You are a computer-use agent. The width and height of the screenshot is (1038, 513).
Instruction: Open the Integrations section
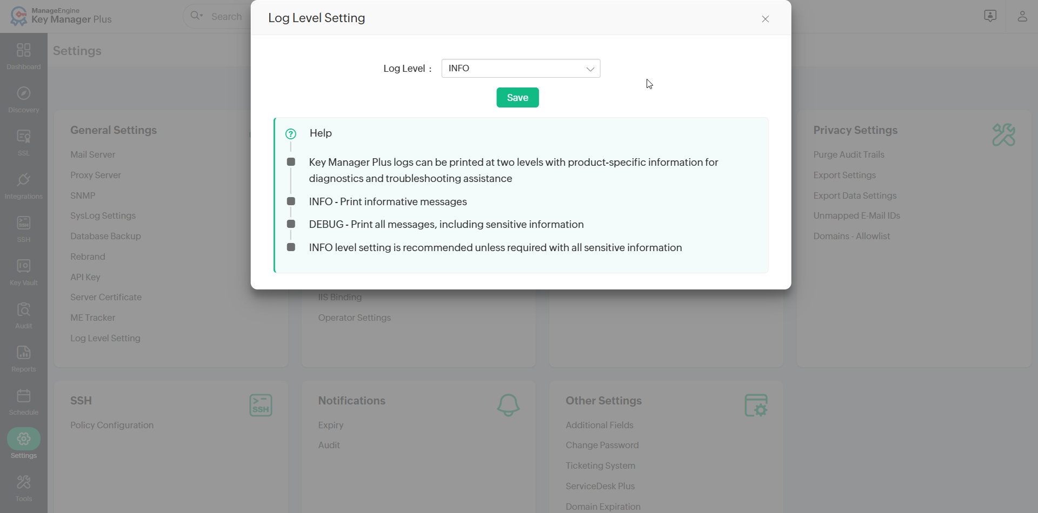[x=23, y=185]
